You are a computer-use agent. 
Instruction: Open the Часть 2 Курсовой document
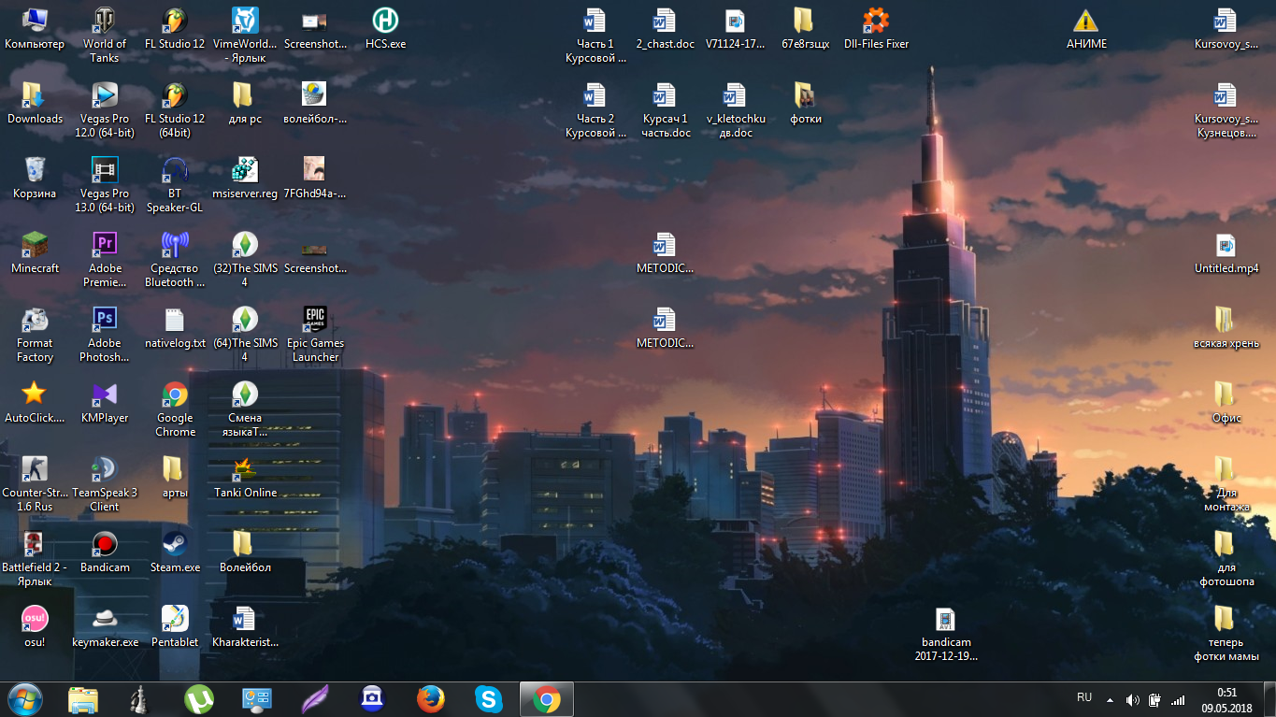(x=595, y=109)
